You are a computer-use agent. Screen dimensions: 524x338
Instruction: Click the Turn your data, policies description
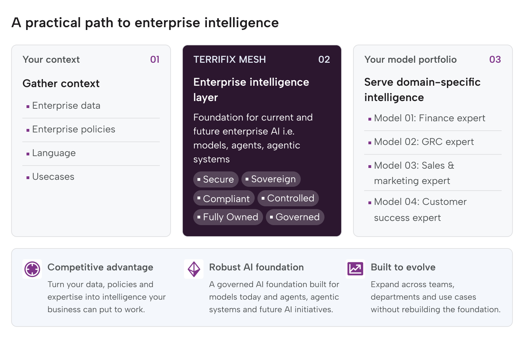(x=106, y=297)
